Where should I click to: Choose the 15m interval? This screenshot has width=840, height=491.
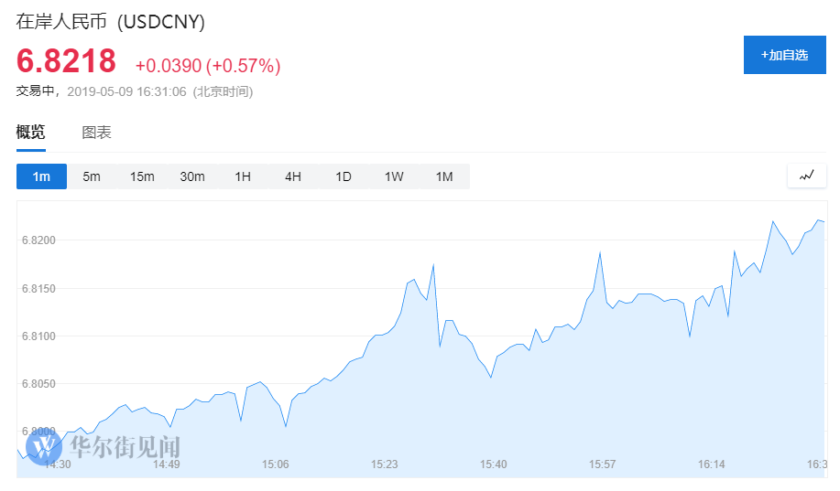coord(142,176)
